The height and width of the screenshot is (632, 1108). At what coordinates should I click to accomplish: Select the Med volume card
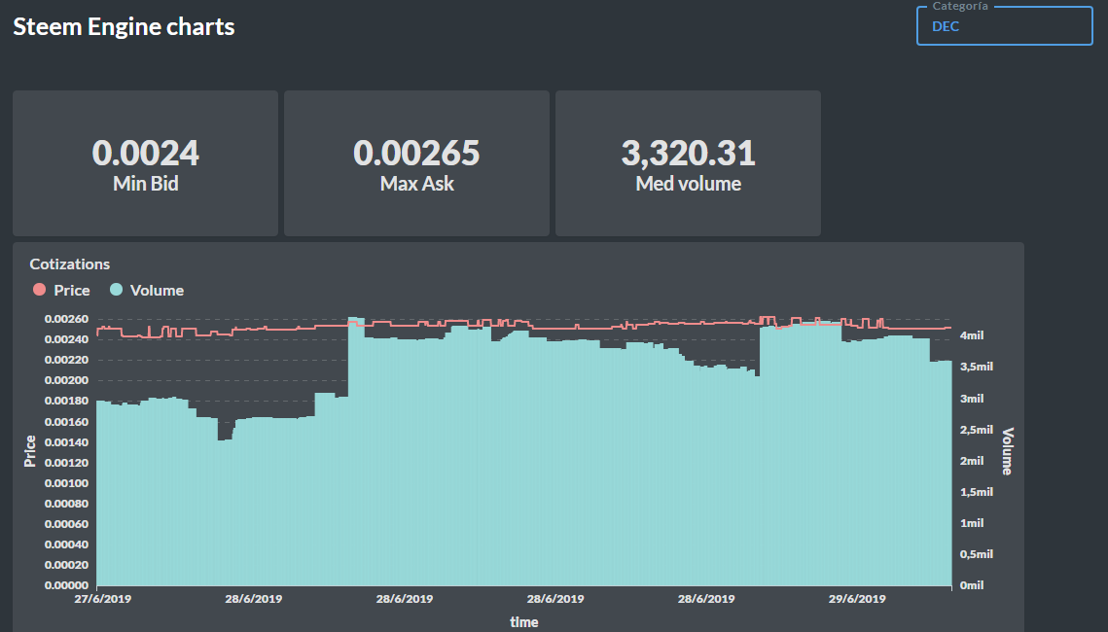click(x=688, y=163)
